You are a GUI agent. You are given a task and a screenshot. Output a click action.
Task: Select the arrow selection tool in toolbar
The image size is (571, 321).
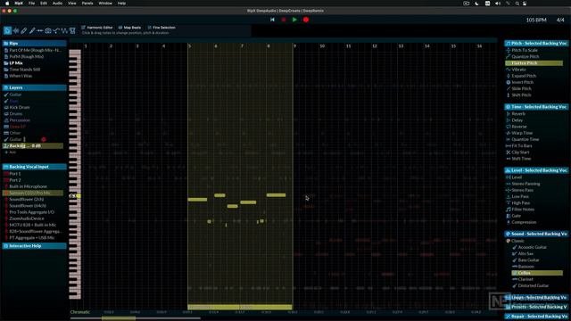(7, 31)
